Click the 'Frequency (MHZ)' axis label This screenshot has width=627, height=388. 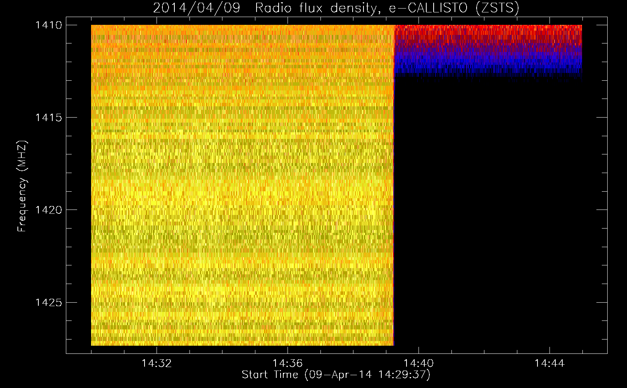point(22,186)
